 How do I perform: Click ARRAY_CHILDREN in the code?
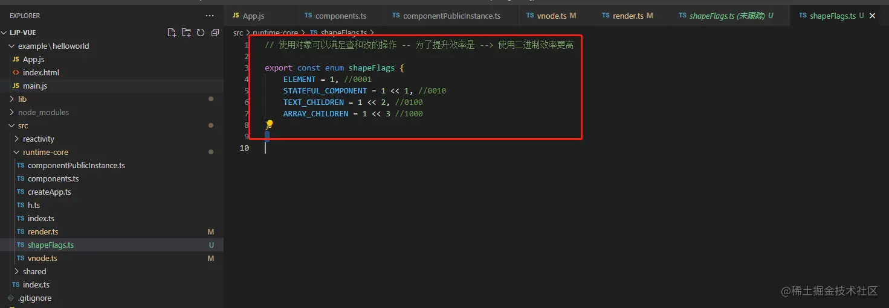click(316, 113)
